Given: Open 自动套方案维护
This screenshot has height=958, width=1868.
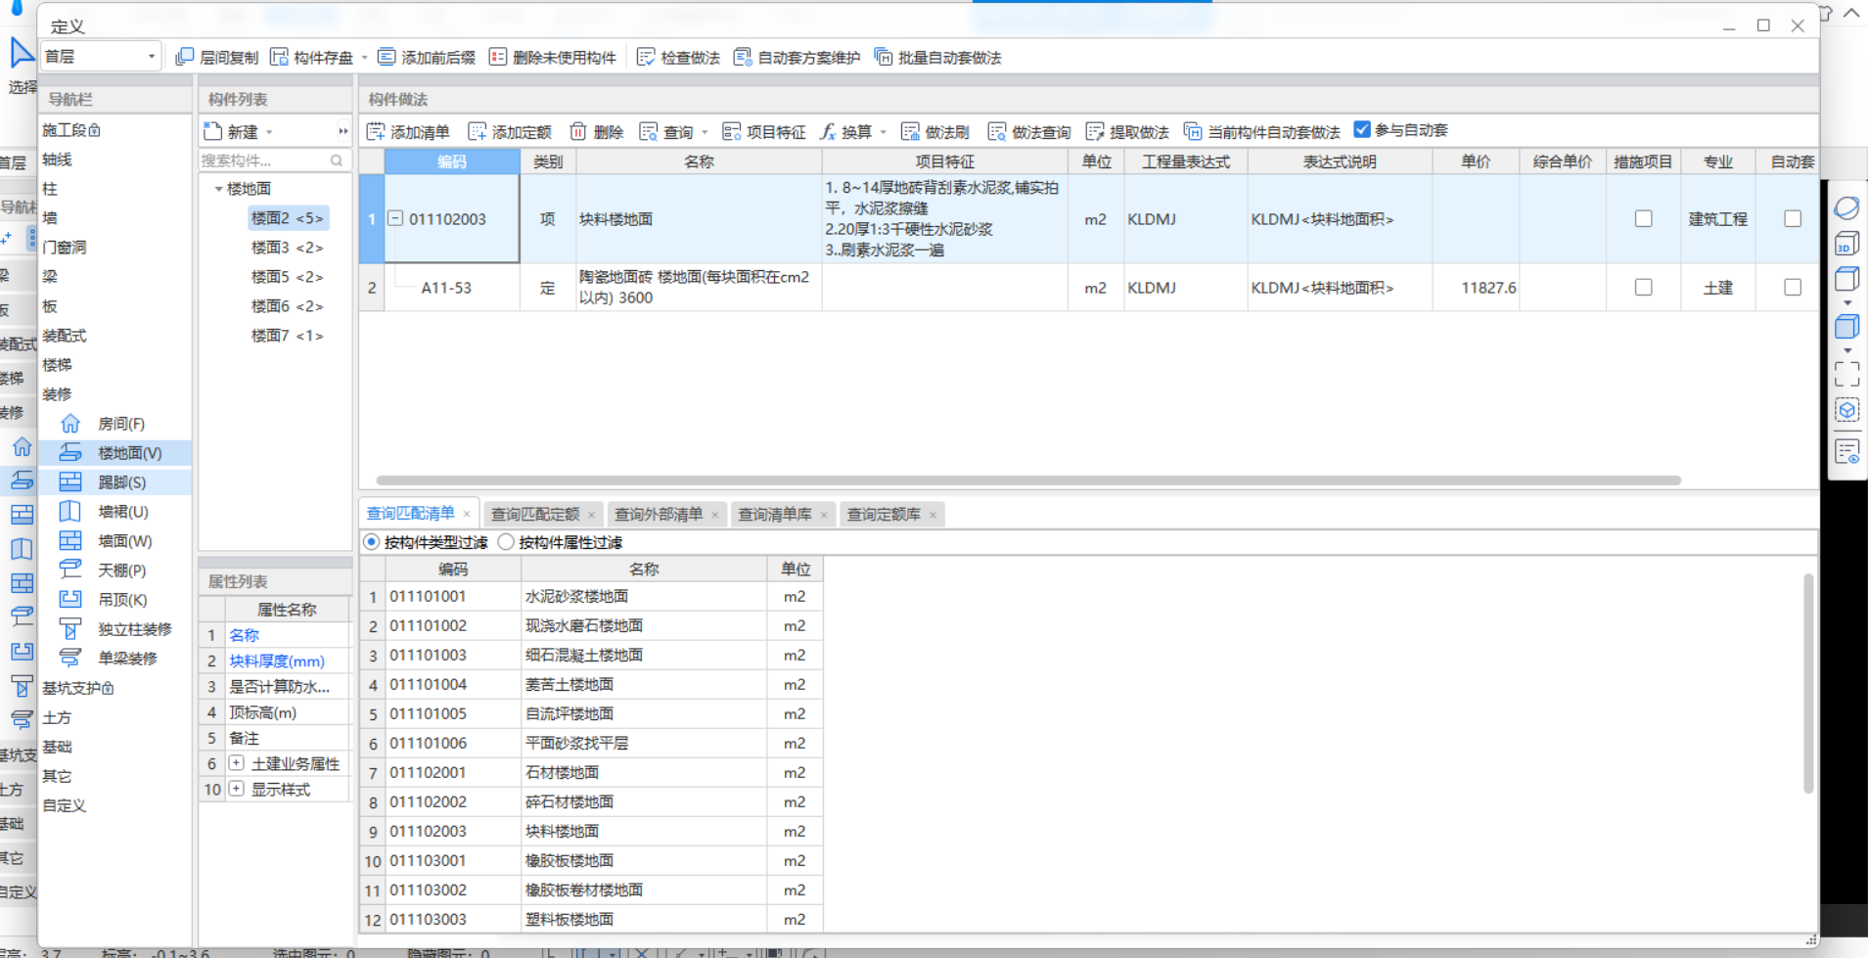Looking at the screenshot, I should click(x=797, y=57).
